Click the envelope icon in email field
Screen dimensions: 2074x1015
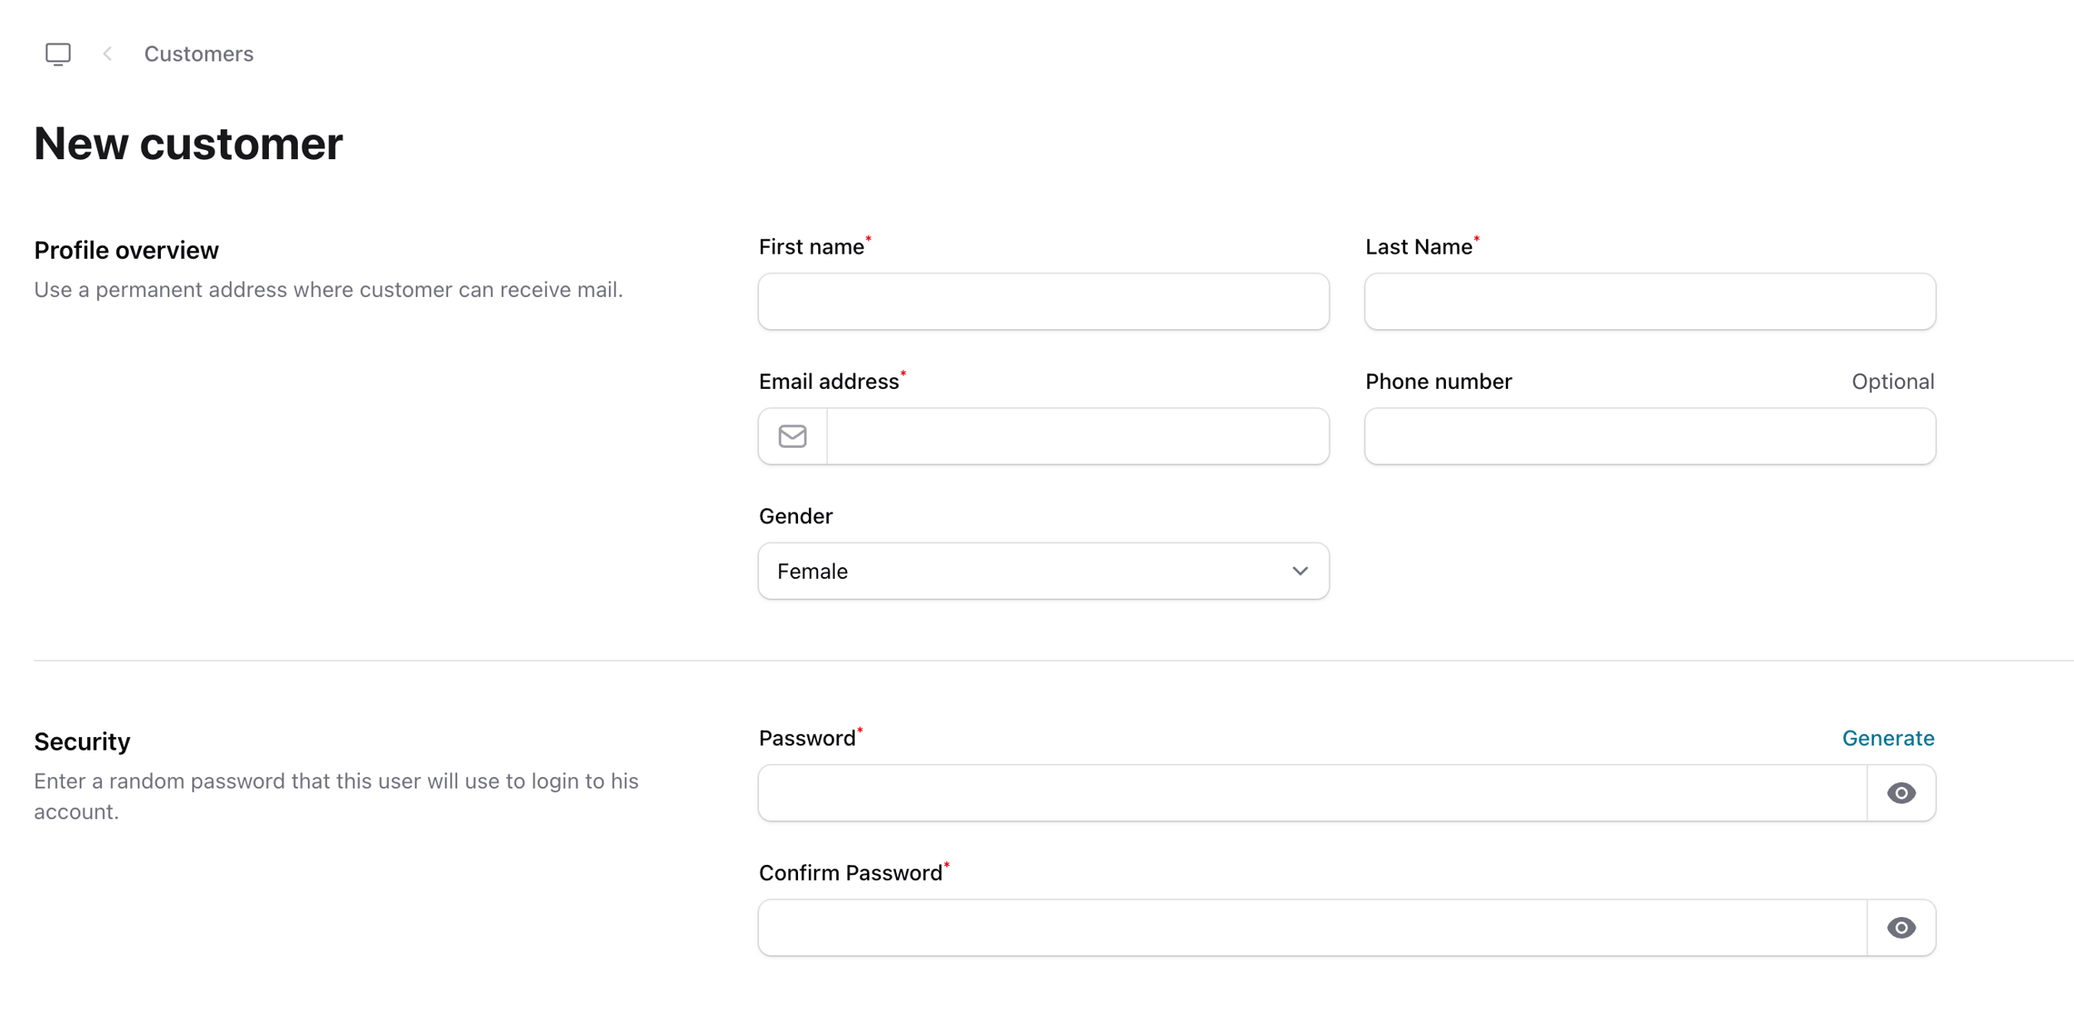pos(792,436)
